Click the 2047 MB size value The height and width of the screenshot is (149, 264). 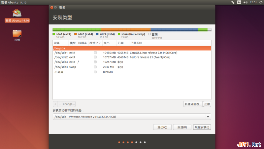[109, 67]
